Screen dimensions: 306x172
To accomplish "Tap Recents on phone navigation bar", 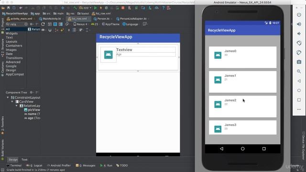I will (x=264, y=149).
